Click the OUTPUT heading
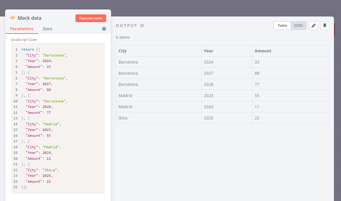Screen dimensions: 341x201 pos(127,26)
